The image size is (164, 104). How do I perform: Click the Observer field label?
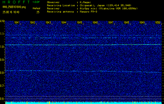[53, 2]
